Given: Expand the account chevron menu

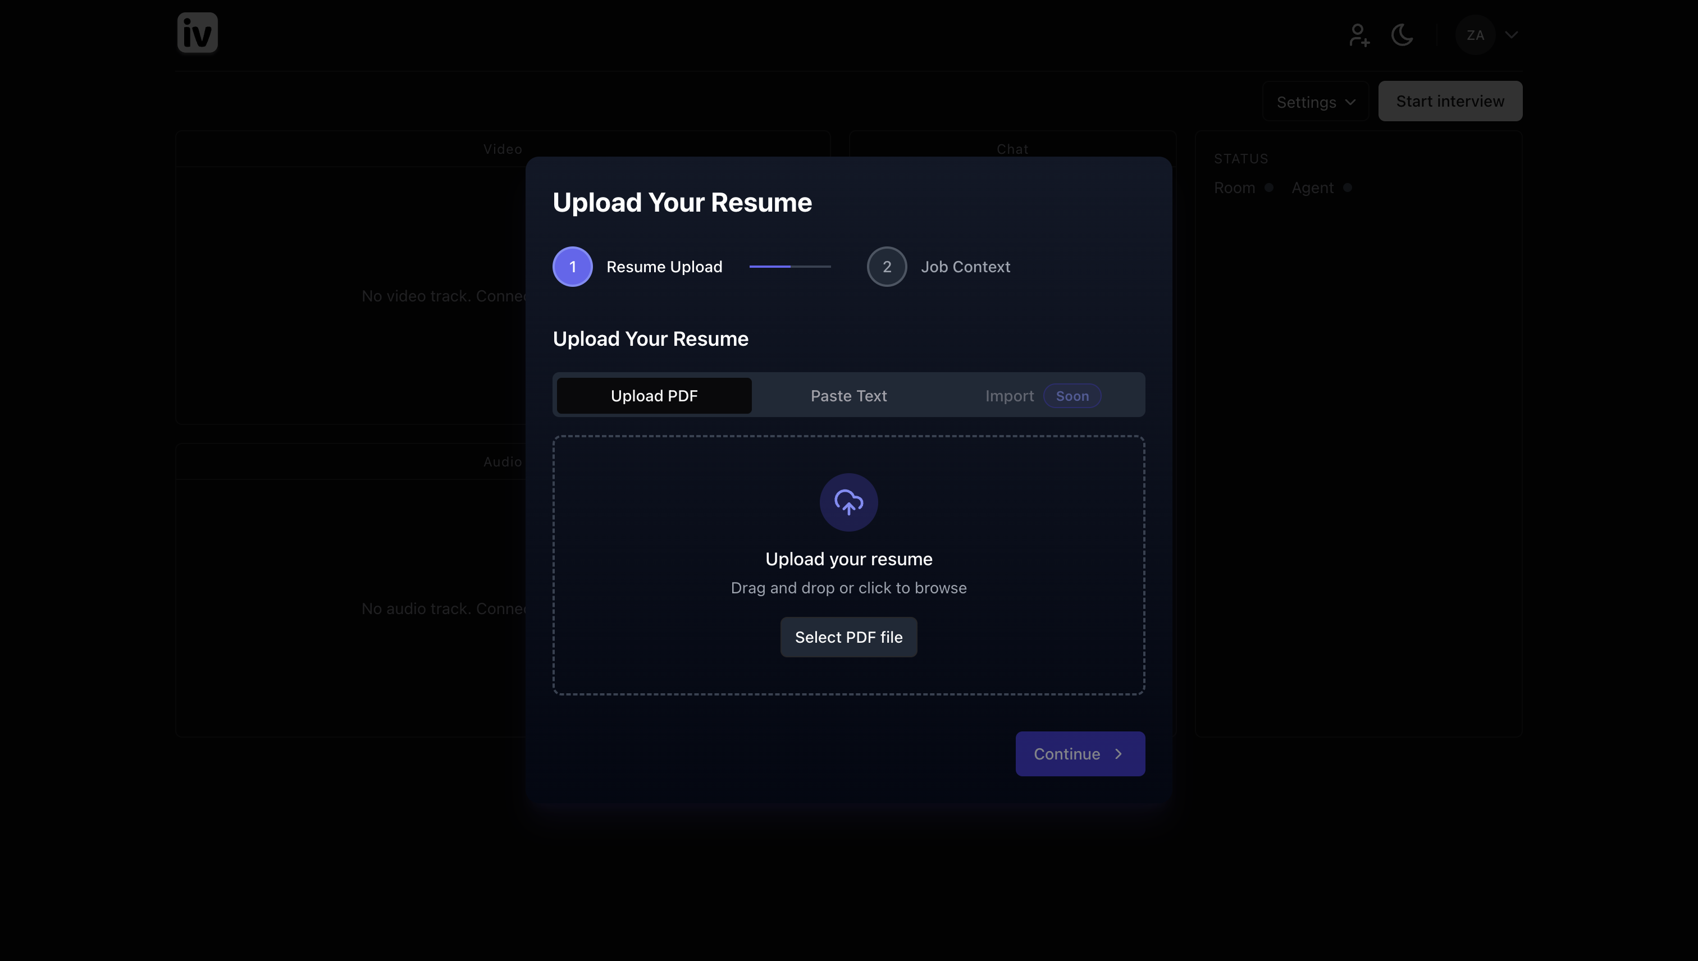Looking at the screenshot, I should point(1511,35).
